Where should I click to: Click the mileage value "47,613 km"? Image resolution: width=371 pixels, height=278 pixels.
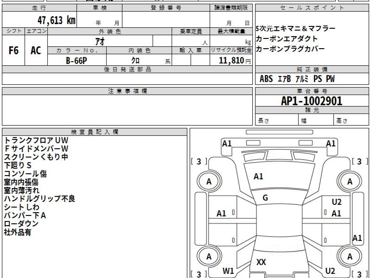(56, 20)
